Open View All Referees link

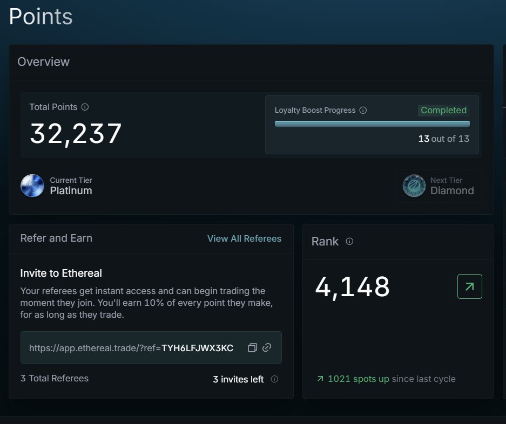click(244, 238)
